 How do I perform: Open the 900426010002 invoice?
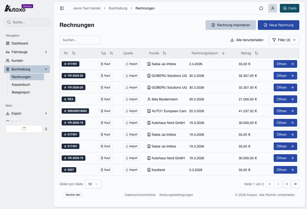pos(285,111)
